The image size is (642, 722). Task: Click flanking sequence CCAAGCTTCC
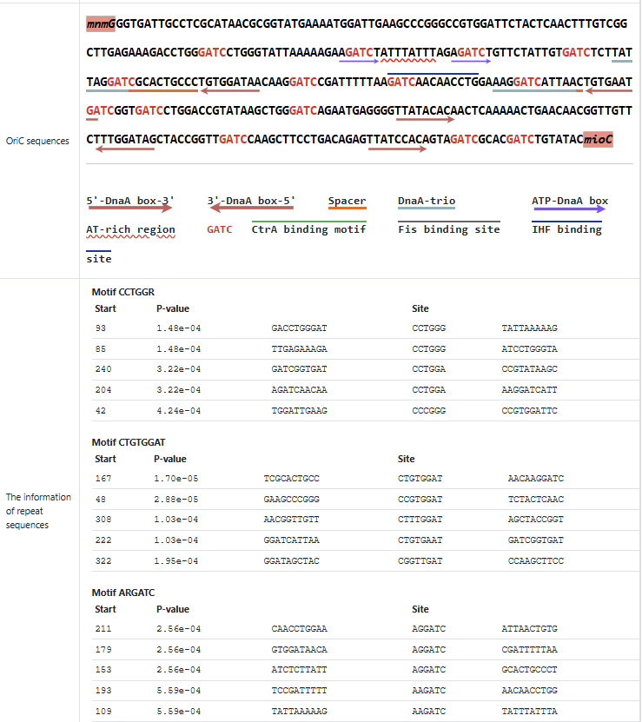pos(536,561)
